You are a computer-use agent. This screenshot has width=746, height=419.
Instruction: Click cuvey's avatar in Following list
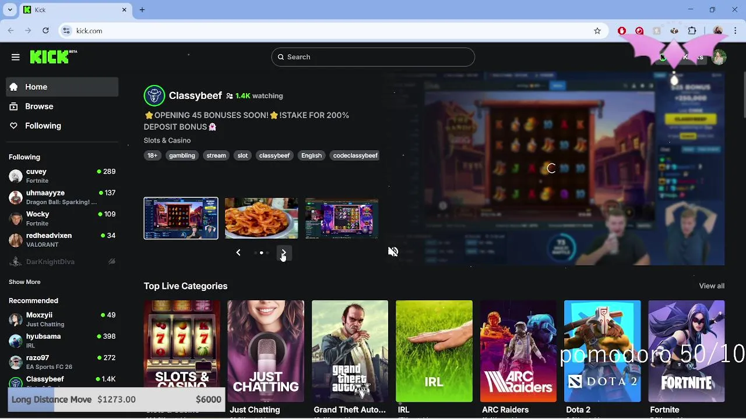(x=16, y=176)
